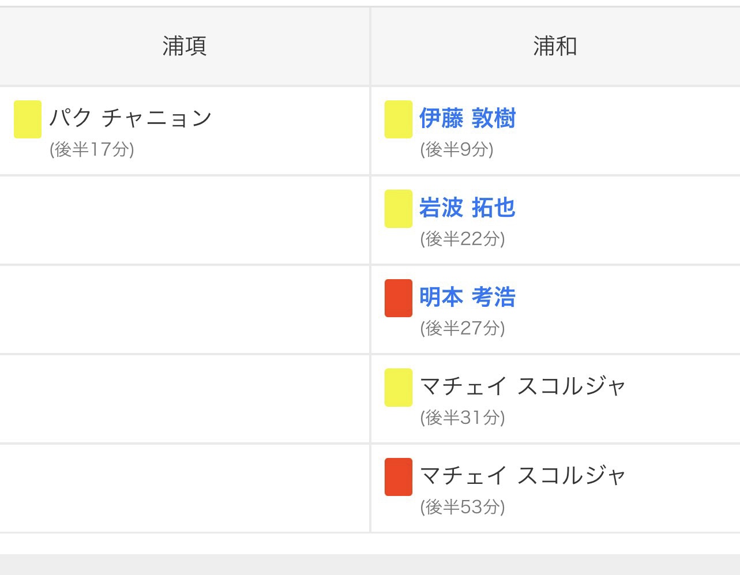Click yellow card icon beside 伊藤 敦樹

coord(399,119)
